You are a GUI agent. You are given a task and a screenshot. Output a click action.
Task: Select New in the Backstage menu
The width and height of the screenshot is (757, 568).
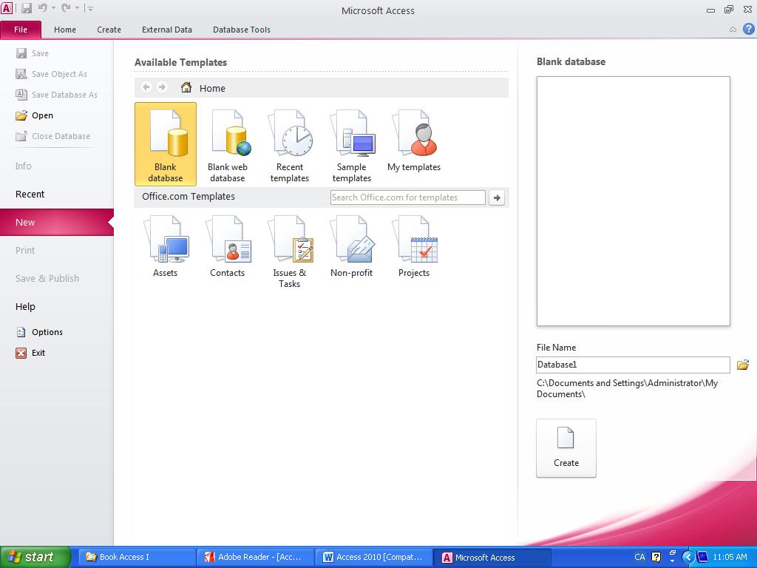click(x=56, y=222)
